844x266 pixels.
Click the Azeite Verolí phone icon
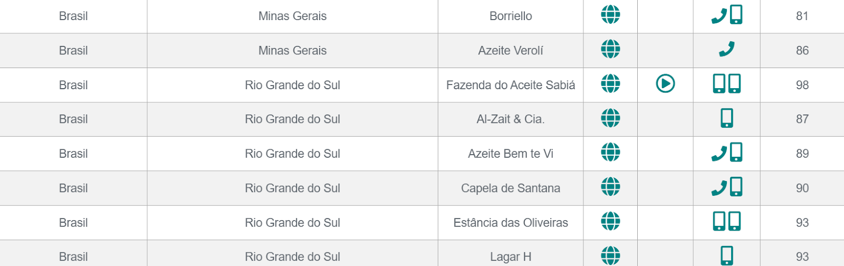[x=726, y=49]
